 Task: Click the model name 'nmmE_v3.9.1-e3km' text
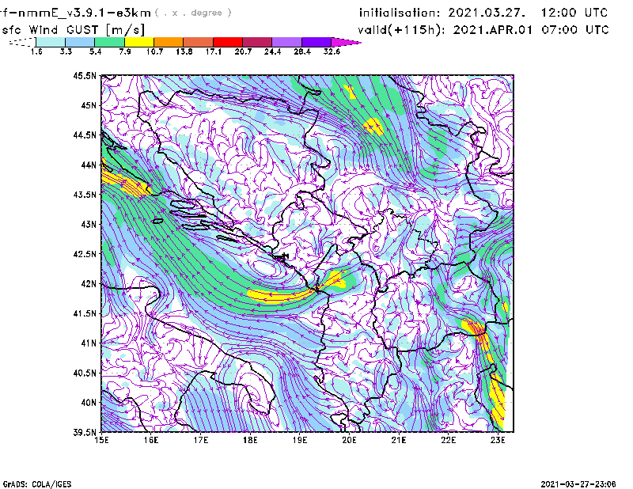click(84, 13)
